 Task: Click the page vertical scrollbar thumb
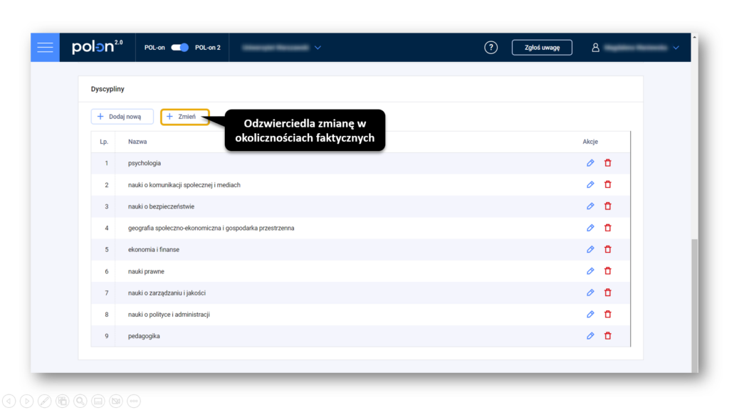tap(695, 305)
